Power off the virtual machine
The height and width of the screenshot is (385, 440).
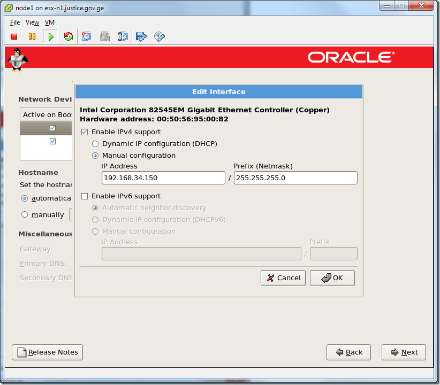tap(14, 36)
